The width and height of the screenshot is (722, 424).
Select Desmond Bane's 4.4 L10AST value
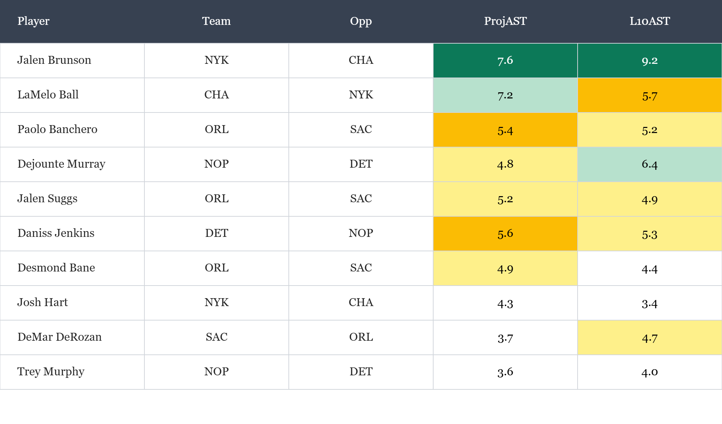[x=649, y=269]
